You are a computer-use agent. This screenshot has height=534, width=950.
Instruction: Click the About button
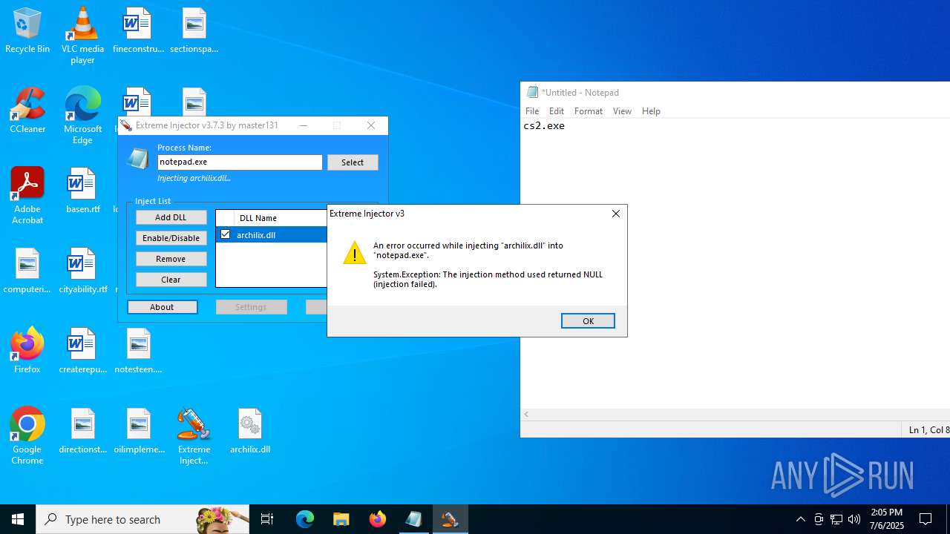click(x=162, y=307)
